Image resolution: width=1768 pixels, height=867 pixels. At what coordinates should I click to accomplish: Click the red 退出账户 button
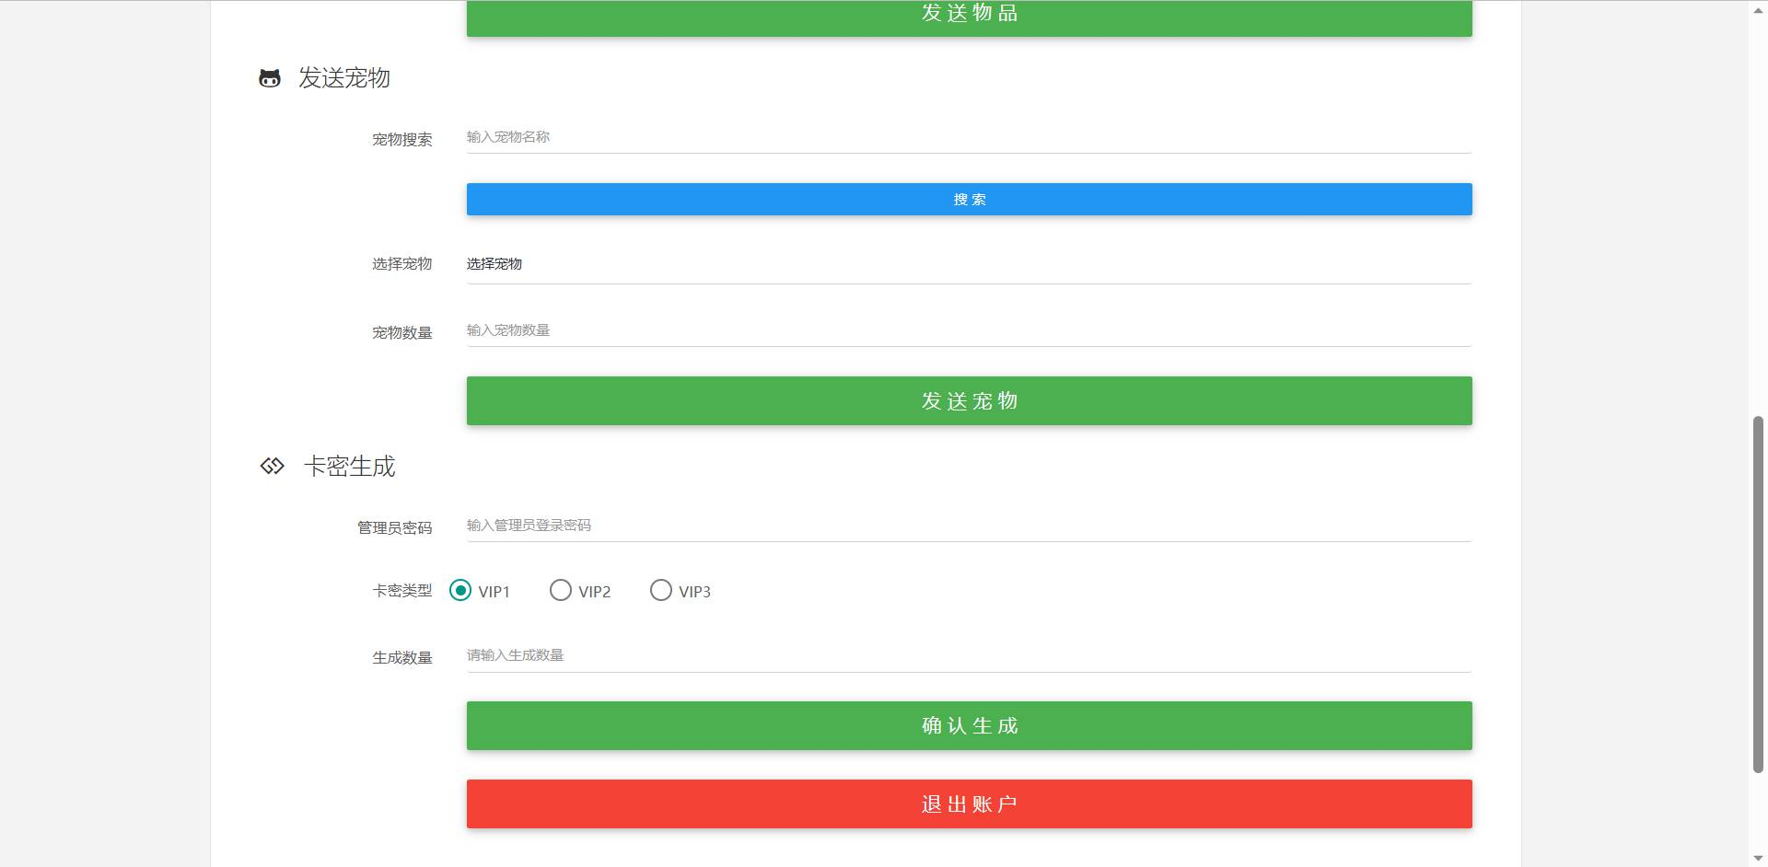969,803
